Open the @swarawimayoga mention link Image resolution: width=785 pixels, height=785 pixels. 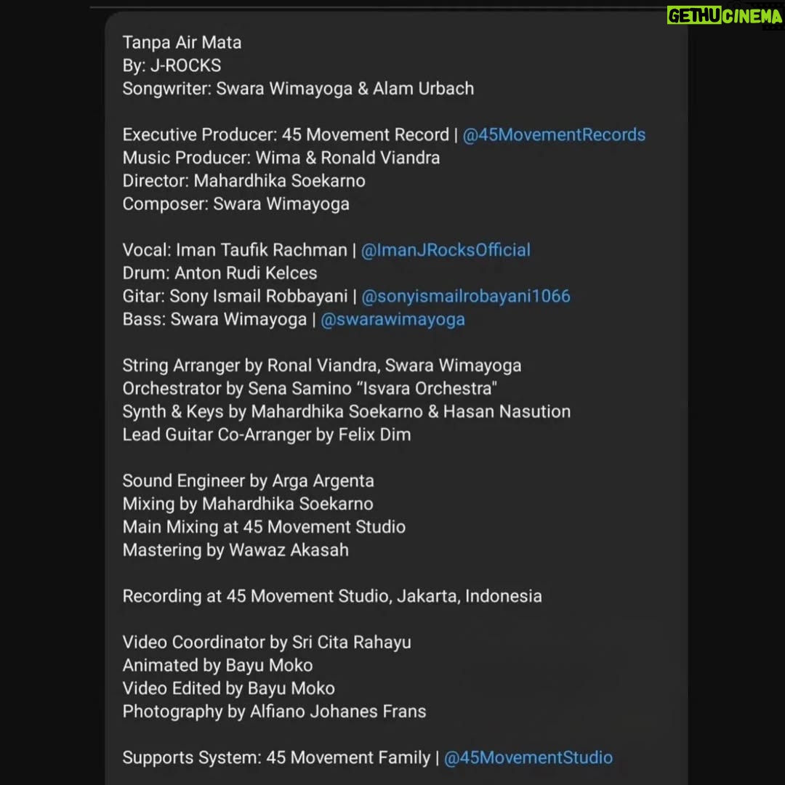[392, 319]
